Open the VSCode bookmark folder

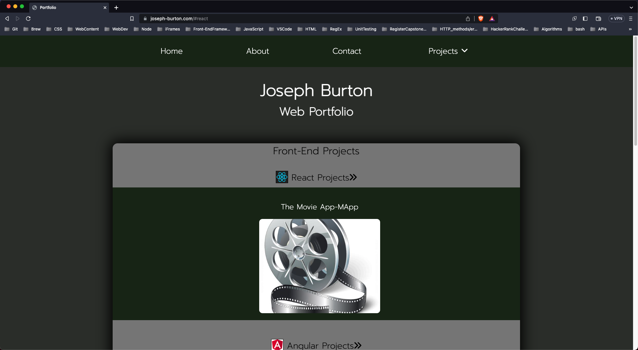click(x=280, y=29)
